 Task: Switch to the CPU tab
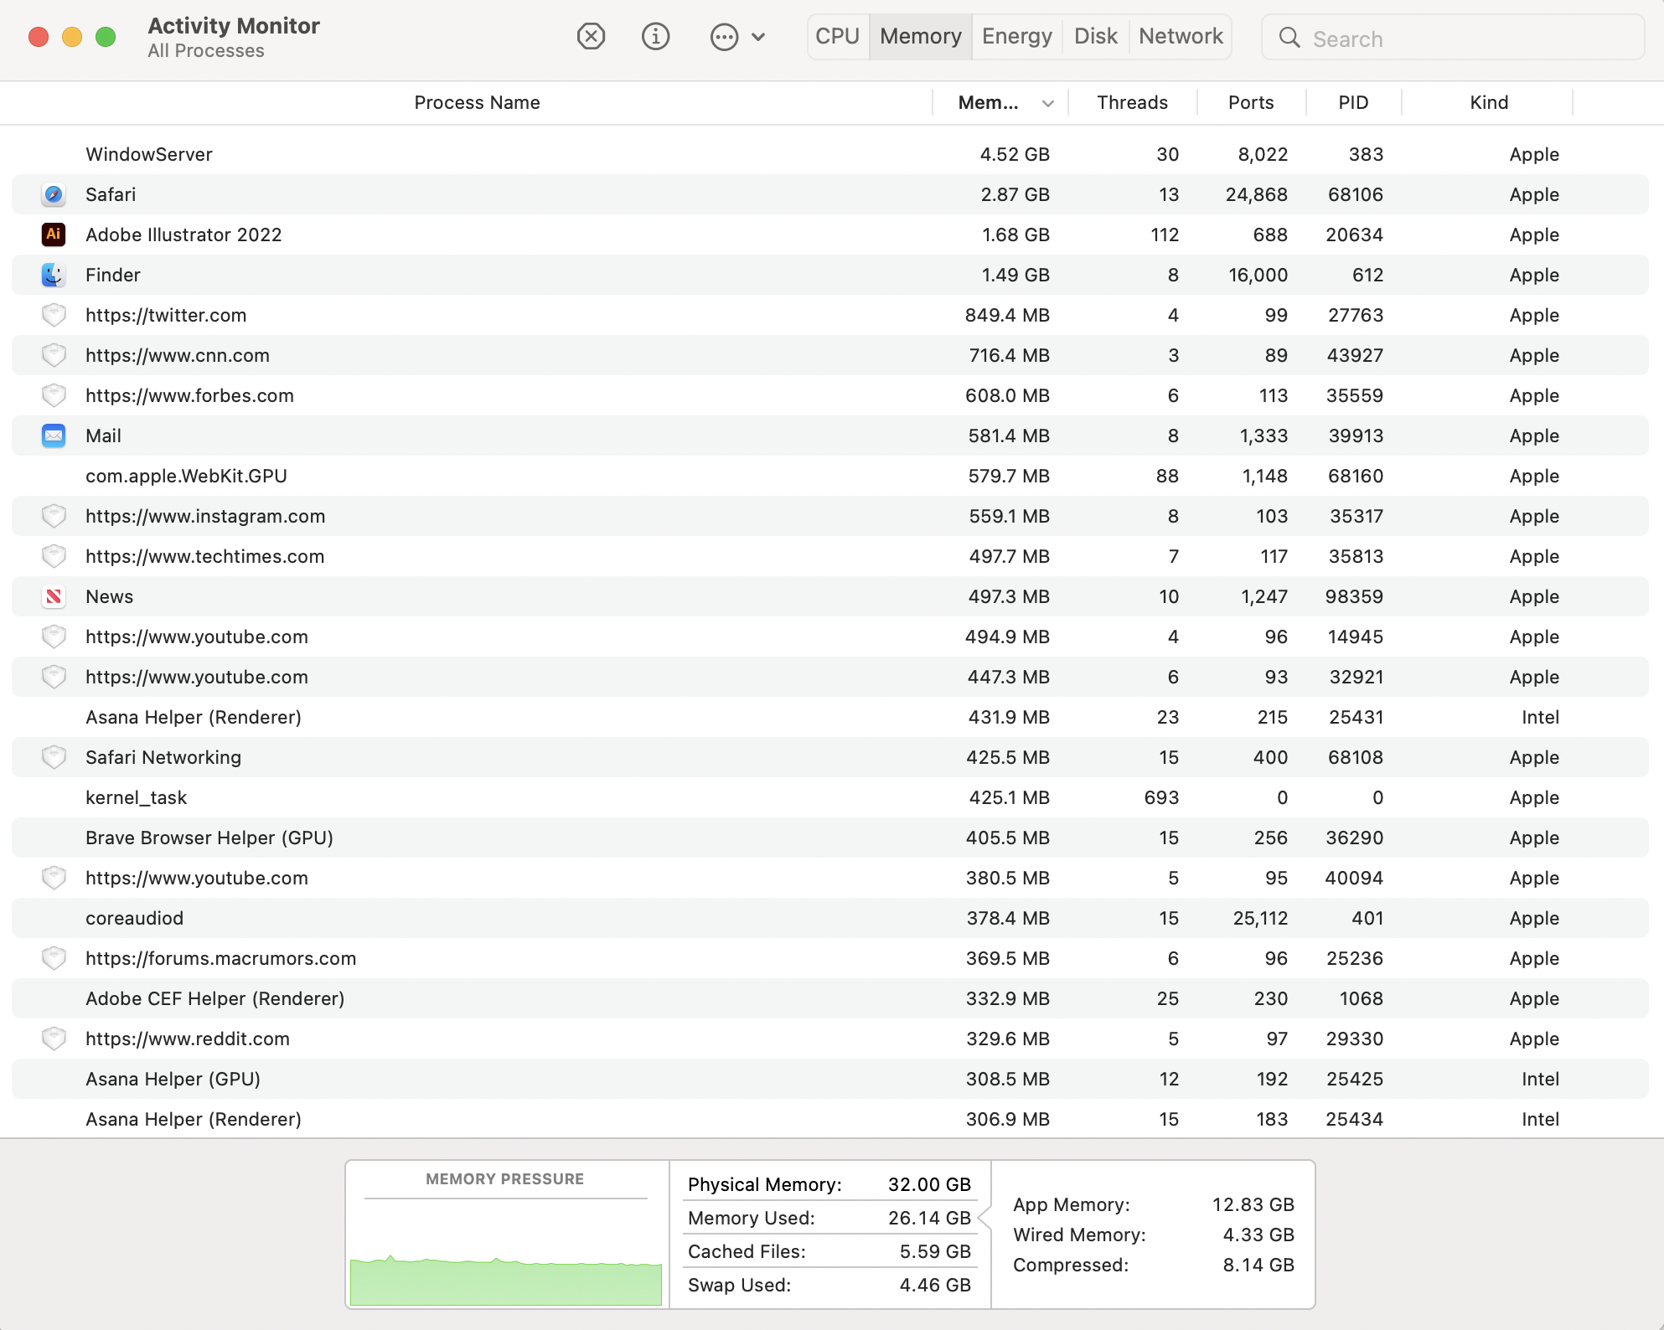coord(838,37)
